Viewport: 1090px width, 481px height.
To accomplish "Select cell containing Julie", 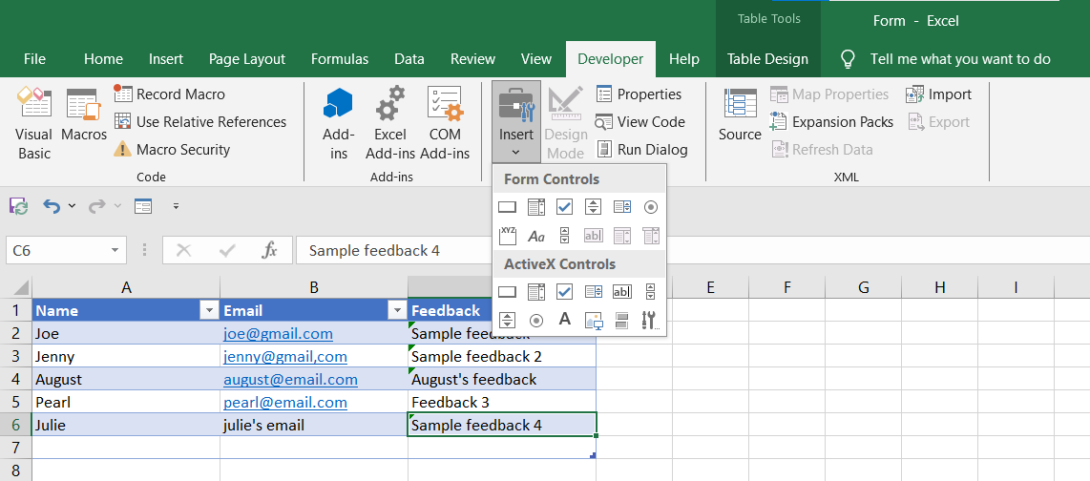I will pyautogui.click(x=126, y=425).
